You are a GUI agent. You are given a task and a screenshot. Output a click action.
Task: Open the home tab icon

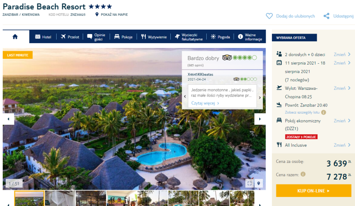pos(15,37)
